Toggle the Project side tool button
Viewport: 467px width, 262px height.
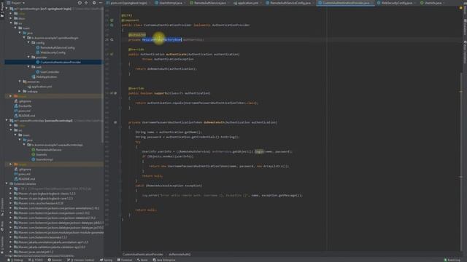(2, 10)
